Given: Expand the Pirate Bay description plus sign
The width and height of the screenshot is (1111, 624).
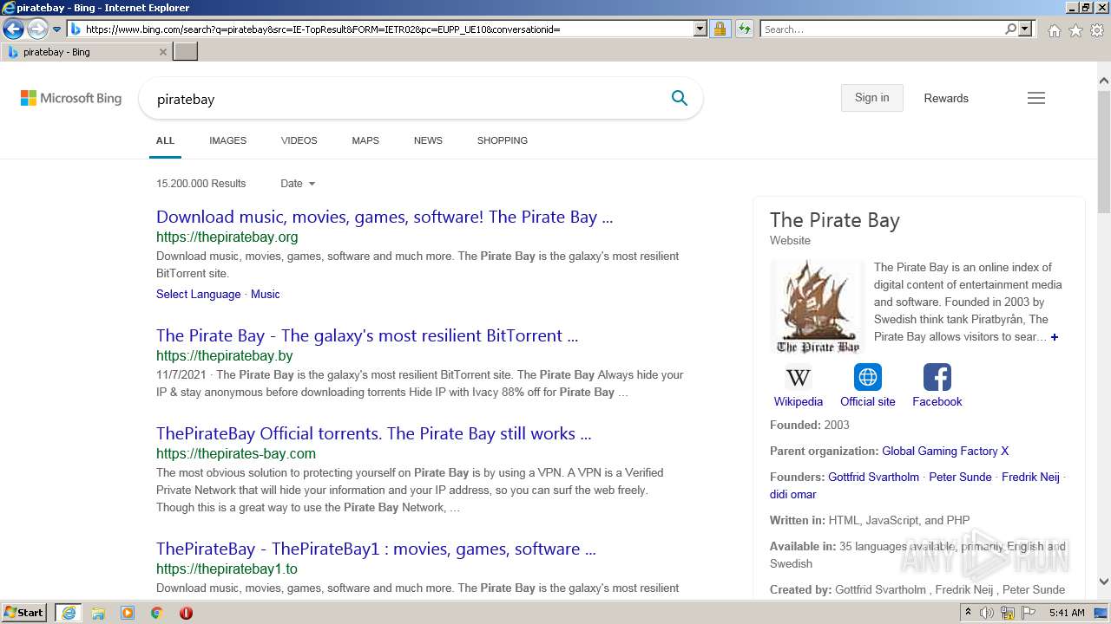Looking at the screenshot, I should coord(1055,337).
